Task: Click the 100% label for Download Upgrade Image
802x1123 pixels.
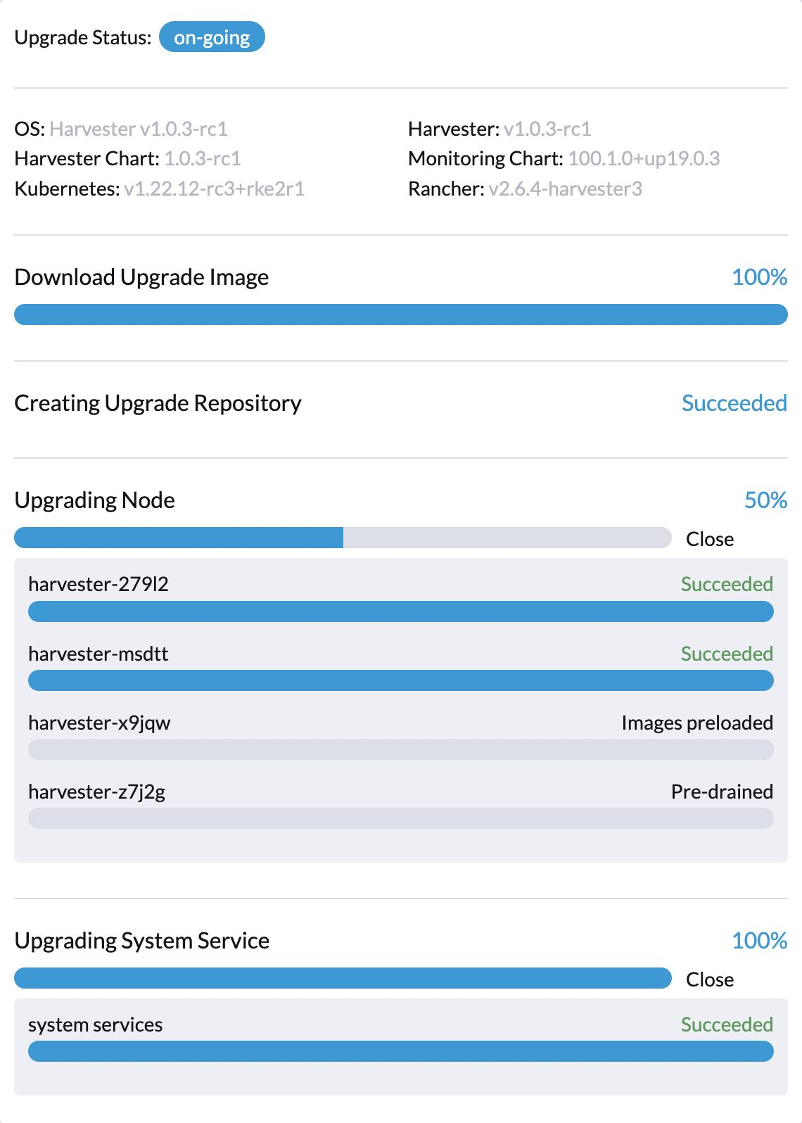Action: pyautogui.click(x=760, y=277)
